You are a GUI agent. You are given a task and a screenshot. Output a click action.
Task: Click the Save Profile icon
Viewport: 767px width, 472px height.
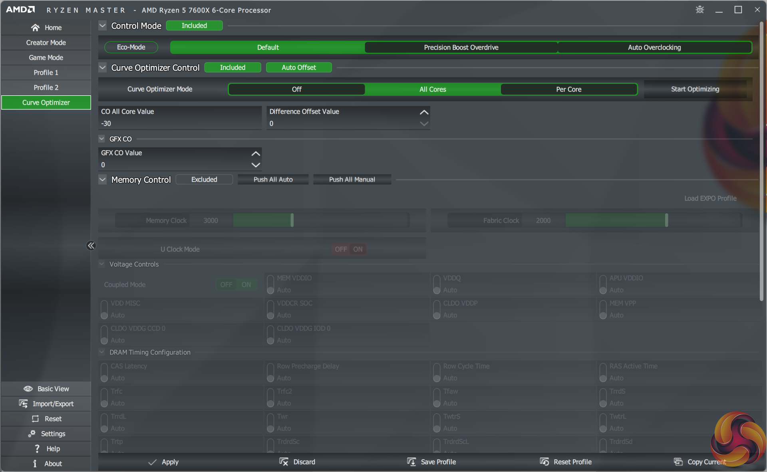pos(411,462)
